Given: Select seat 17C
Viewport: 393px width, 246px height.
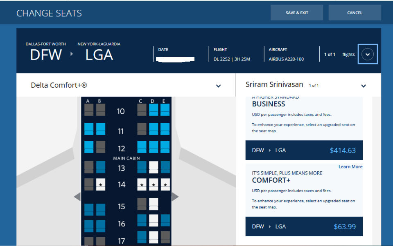Looking at the screenshot, I should (142, 237).
